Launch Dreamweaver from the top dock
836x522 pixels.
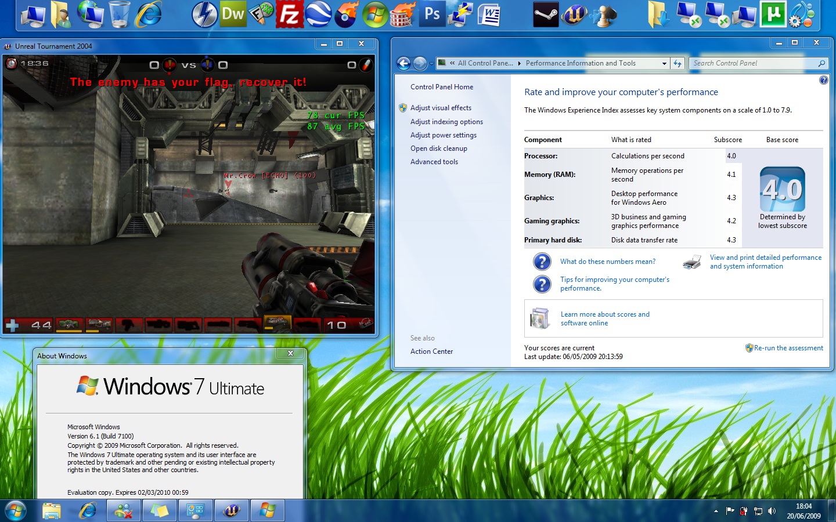click(233, 14)
